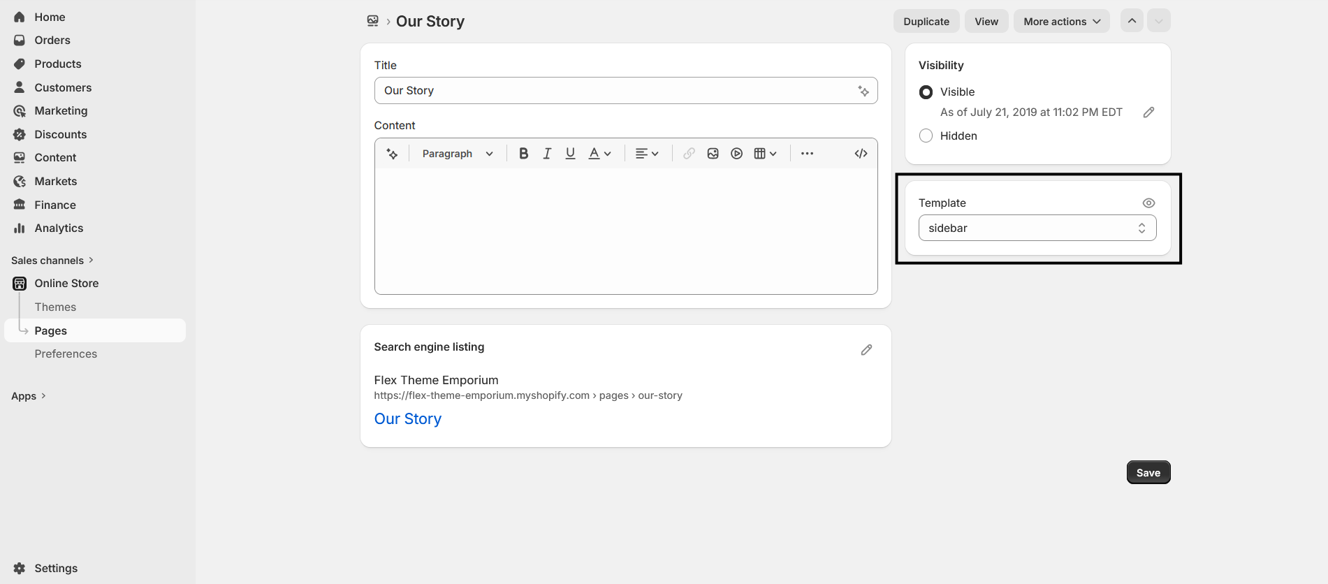Image resolution: width=1328 pixels, height=584 pixels.
Task: Switch editor to HTML code view
Action: (x=861, y=154)
